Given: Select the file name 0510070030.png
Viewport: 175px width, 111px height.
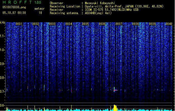Looking at the screenshot, I should pyautogui.click(x=14, y=7).
